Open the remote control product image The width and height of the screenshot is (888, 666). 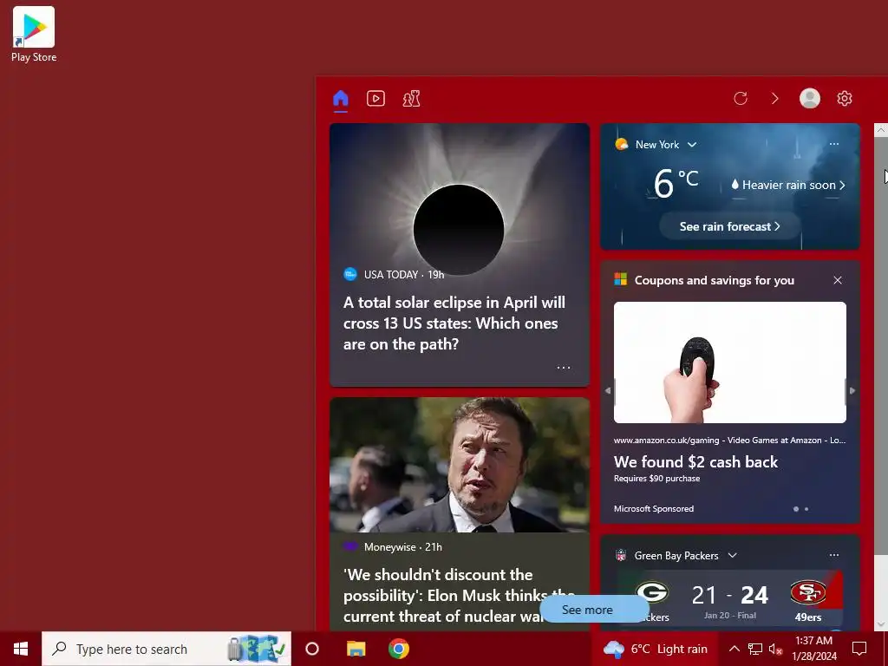pyautogui.click(x=729, y=362)
